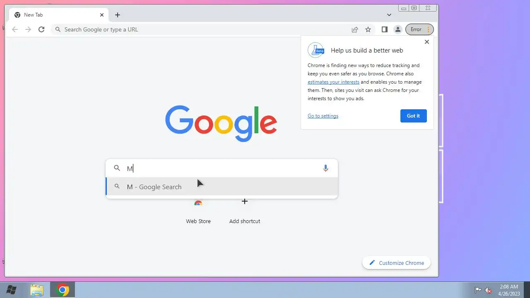Reload the current page
The image size is (530, 298).
click(x=41, y=29)
